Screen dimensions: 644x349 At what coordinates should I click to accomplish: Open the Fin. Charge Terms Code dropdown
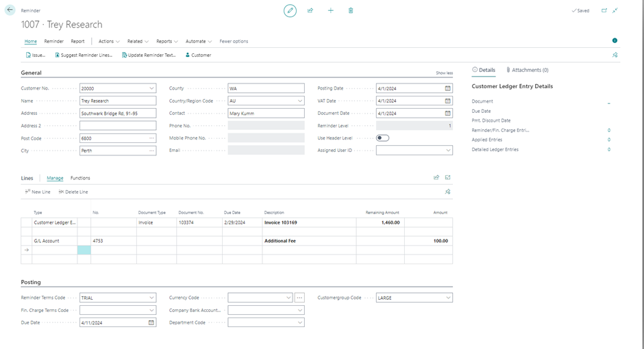coord(151,311)
